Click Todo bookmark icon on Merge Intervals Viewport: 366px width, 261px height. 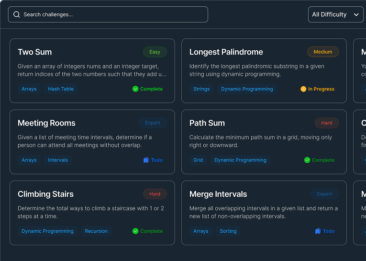click(x=318, y=231)
